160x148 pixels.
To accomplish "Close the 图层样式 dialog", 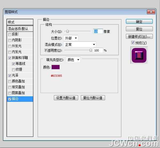I will click(x=151, y=12).
